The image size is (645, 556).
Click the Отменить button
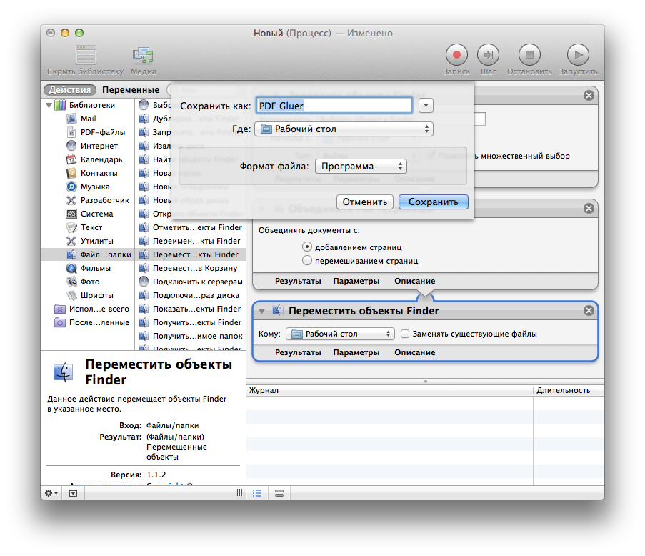point(364,202)
